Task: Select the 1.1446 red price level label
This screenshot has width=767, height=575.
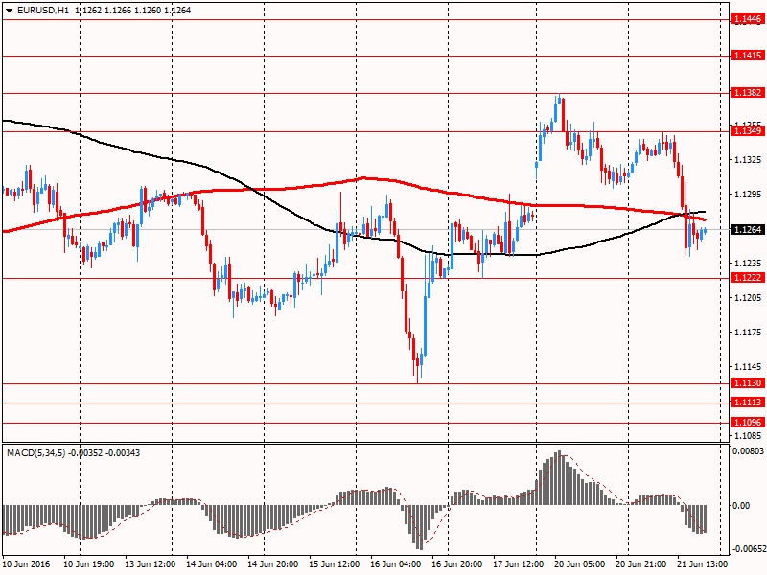Action: point(747,19)
